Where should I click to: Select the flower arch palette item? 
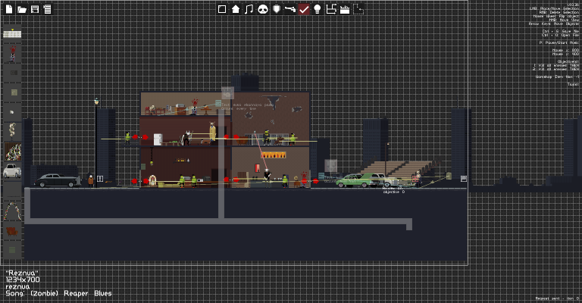tap(12, 211)
